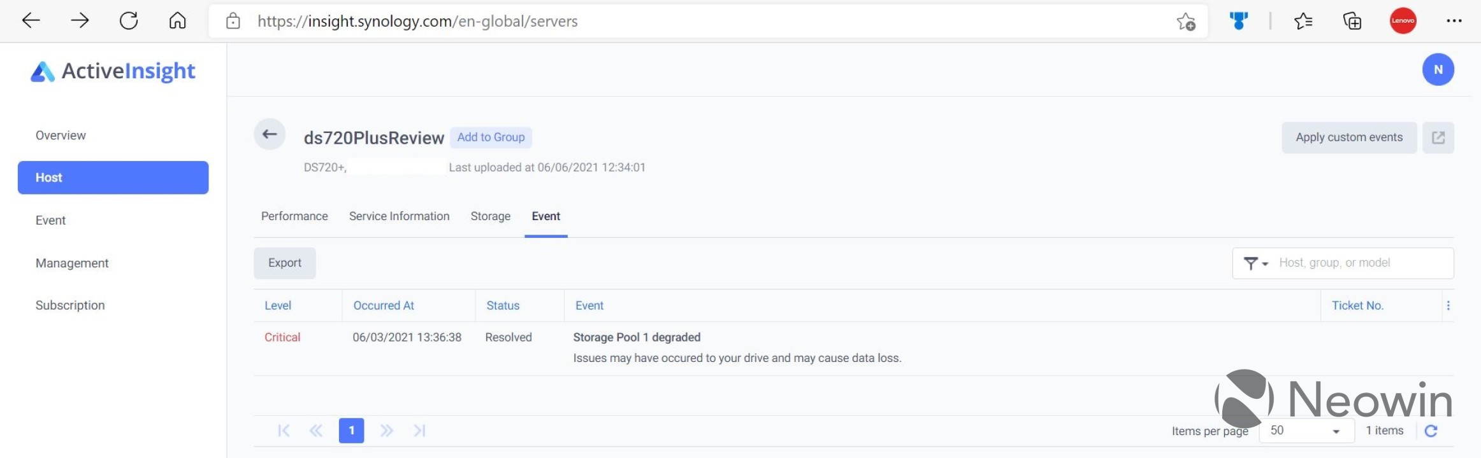Click the Export button
This screenshot has height=458, width=1481.
click(285, 263)
